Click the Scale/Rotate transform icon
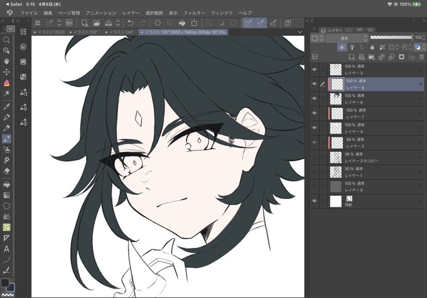 (194, 23)
